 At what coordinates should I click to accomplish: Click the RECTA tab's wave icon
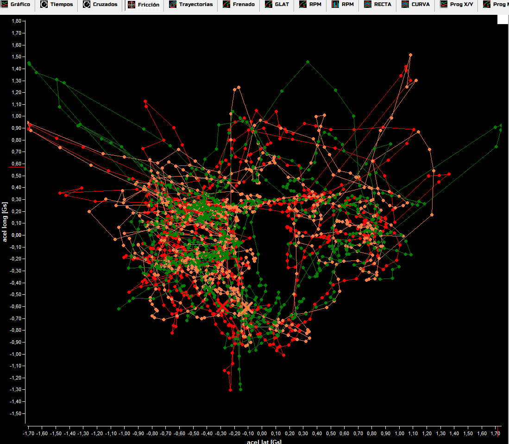(x=368, y=4)
